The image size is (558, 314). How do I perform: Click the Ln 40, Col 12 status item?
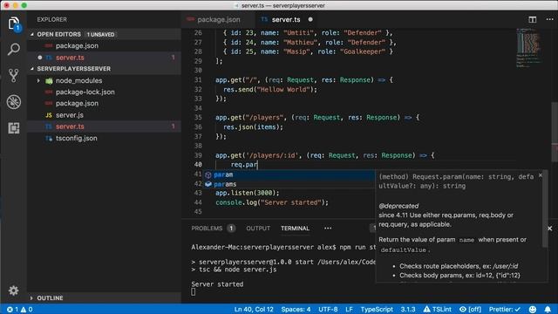(254, 310)
